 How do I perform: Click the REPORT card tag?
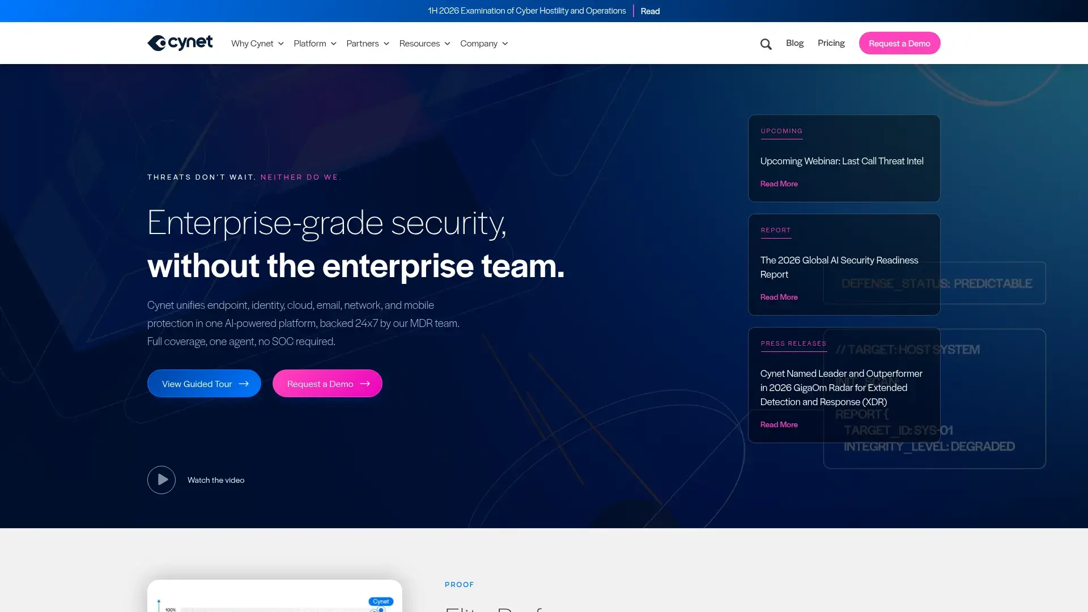click(x=775, y=230)
